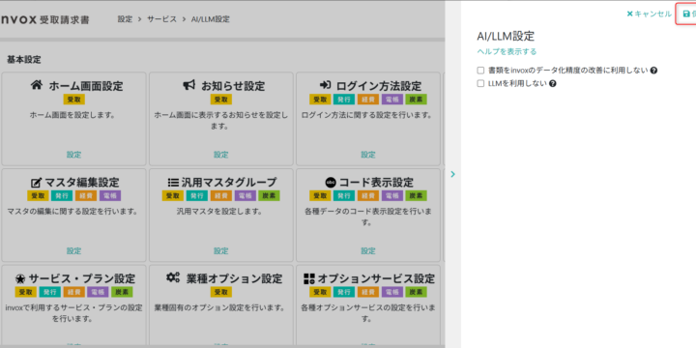Click the ログイン方法設定 card title
Viewport: 696px width, 348px height.
click(379, 85)
